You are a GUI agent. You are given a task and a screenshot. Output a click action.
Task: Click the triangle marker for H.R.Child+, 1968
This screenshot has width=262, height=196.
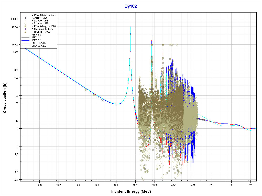tap(26, 32)
